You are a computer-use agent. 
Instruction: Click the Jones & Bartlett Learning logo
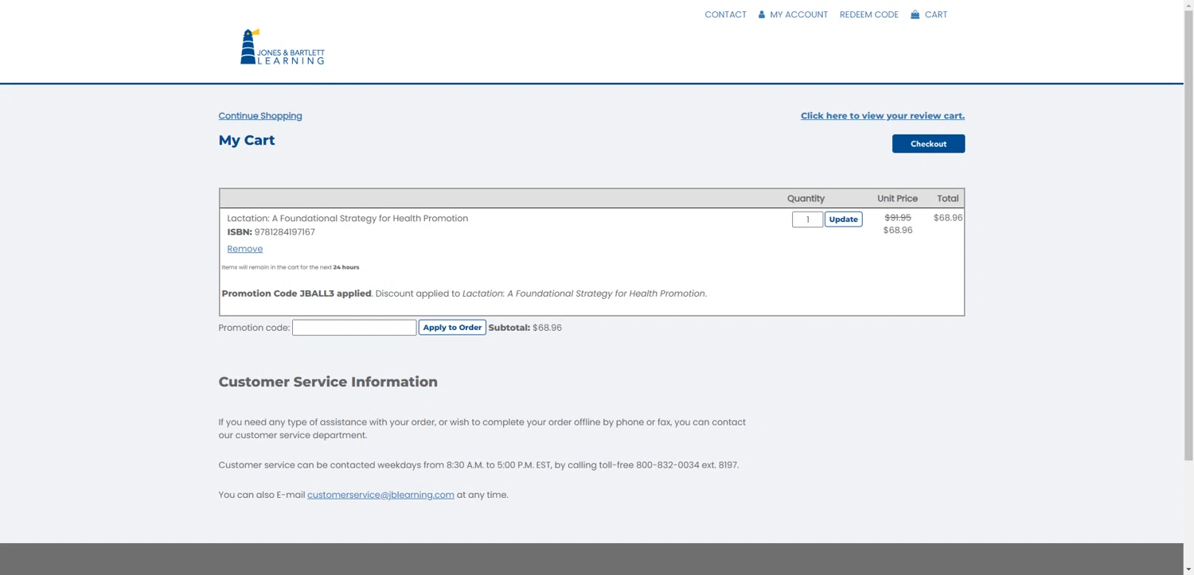coord(282,47)
